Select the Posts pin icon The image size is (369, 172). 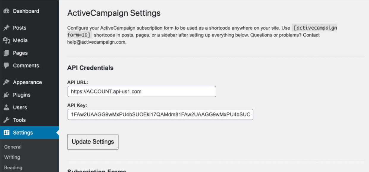pos(7,28)
